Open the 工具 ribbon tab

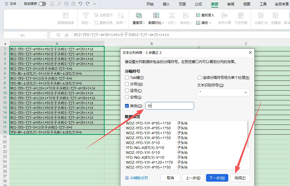pyautogui.click(x=263, y=4)
